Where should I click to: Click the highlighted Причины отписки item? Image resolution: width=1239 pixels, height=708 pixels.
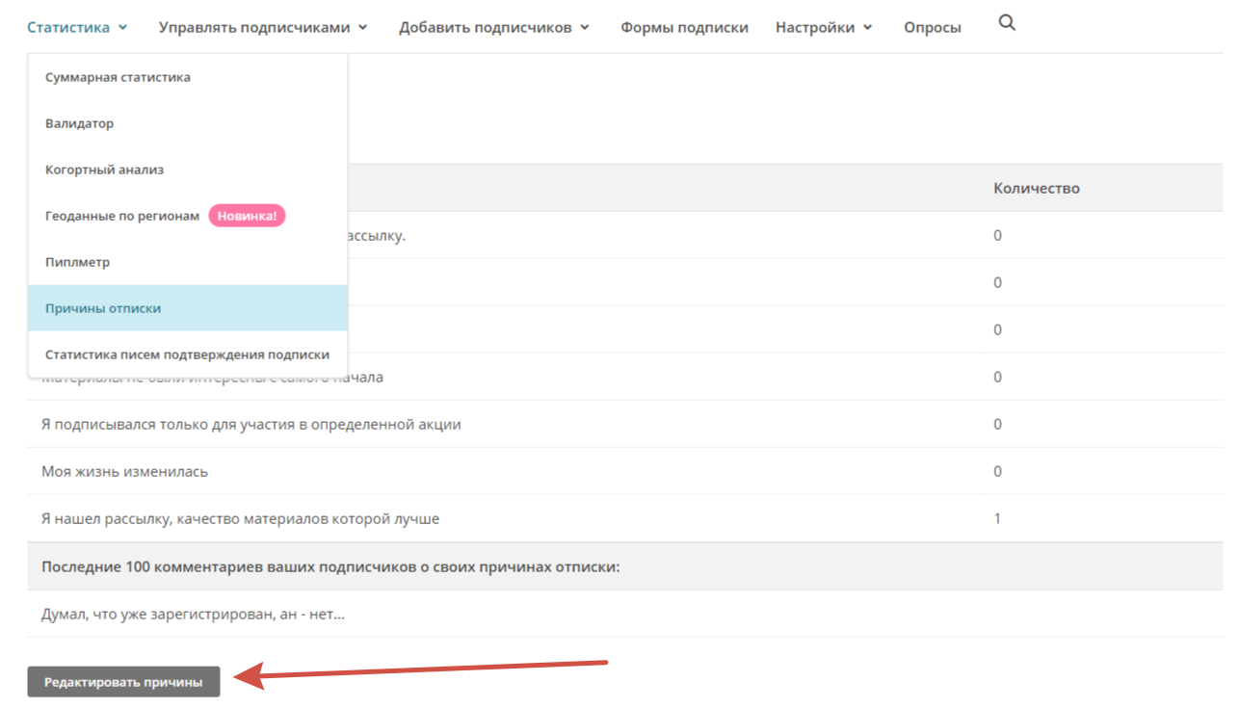click(x=103, y=308)
